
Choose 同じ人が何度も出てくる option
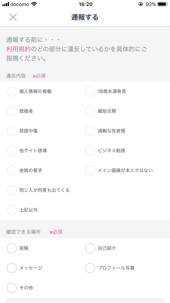tap(12, 190)
